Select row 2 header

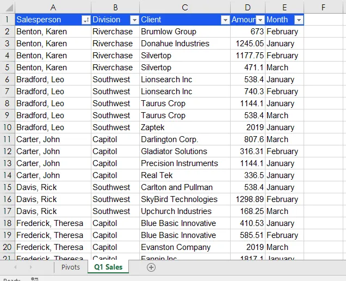(7, 32)
